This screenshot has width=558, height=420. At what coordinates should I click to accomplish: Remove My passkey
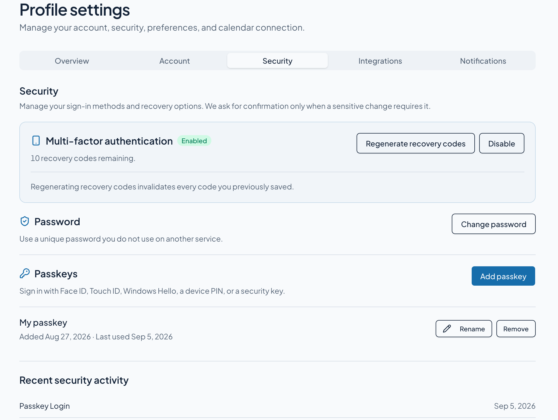point(516,329)
